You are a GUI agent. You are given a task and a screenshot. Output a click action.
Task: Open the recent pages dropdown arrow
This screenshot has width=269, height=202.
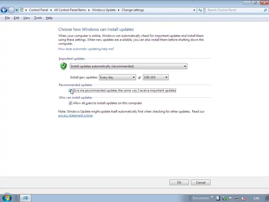point(17,10)
